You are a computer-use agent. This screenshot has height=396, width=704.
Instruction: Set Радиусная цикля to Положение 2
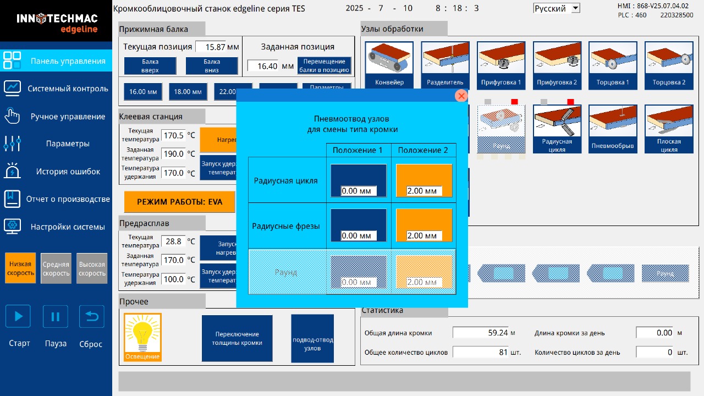pos(424,180)
